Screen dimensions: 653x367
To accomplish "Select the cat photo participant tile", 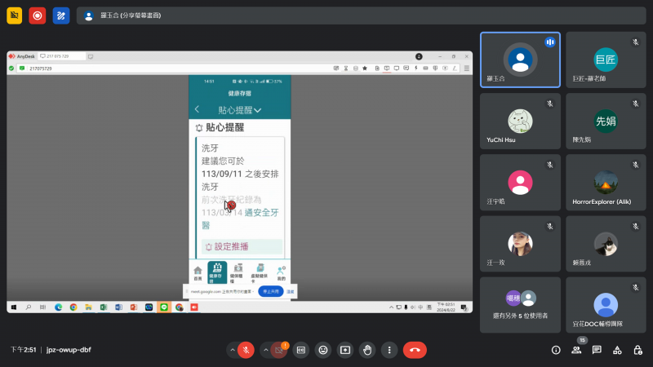I will [606, 244].
